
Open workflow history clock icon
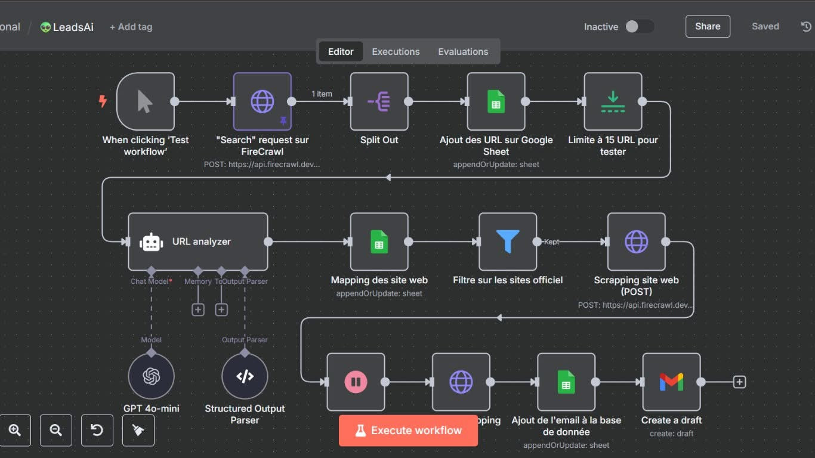806,26
